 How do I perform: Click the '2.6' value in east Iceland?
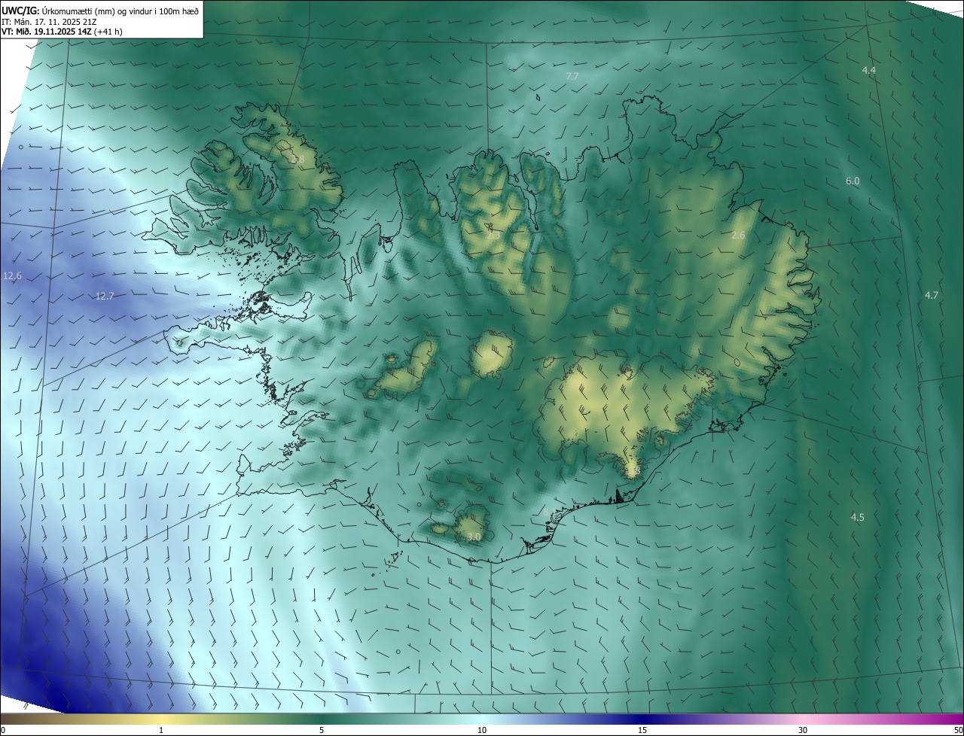738,236
